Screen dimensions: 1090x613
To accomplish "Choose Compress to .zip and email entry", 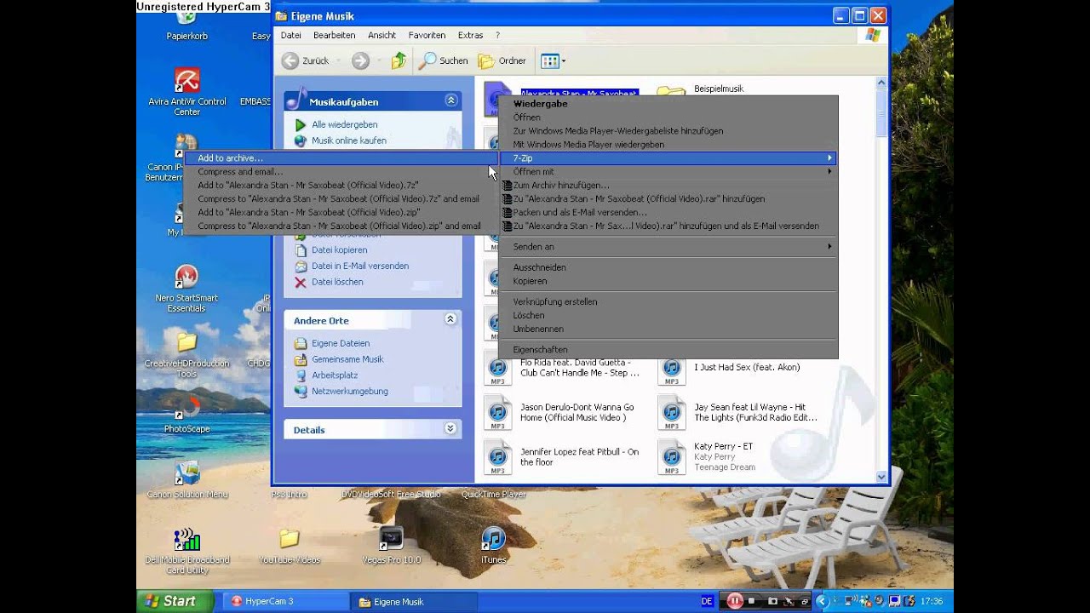I will coord(341,226).
